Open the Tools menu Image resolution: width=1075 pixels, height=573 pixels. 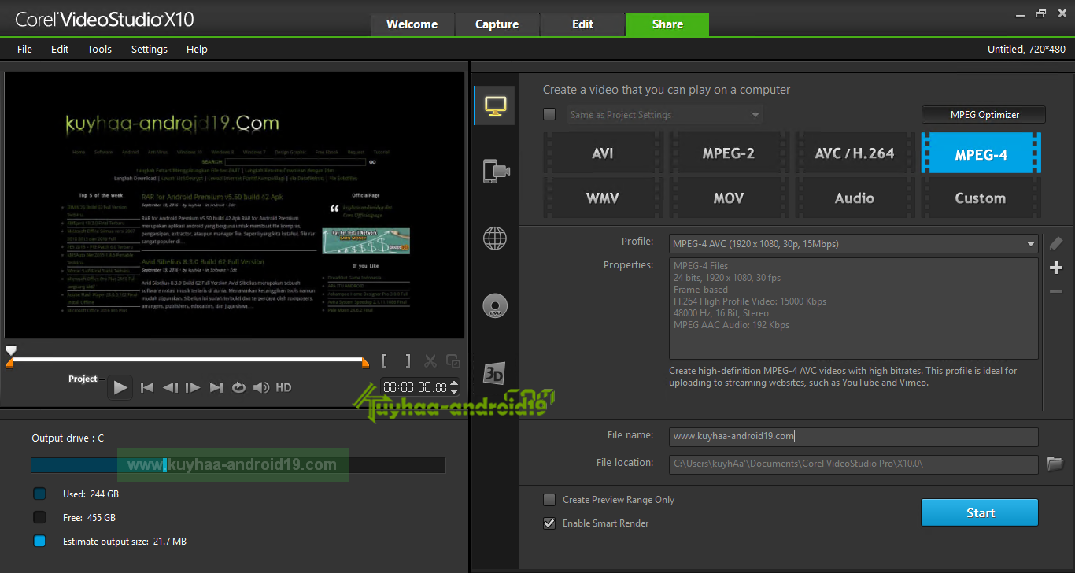point(99,49)
